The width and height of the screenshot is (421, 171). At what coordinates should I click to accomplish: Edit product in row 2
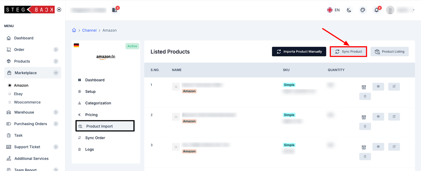click(x=394, y=117)
